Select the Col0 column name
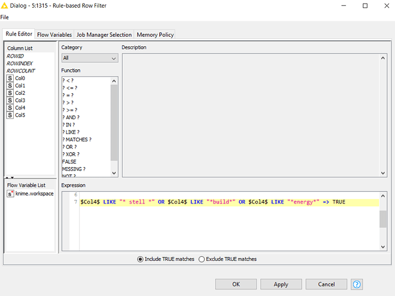This screenshot has height=296, width=395. pos(20,78)
